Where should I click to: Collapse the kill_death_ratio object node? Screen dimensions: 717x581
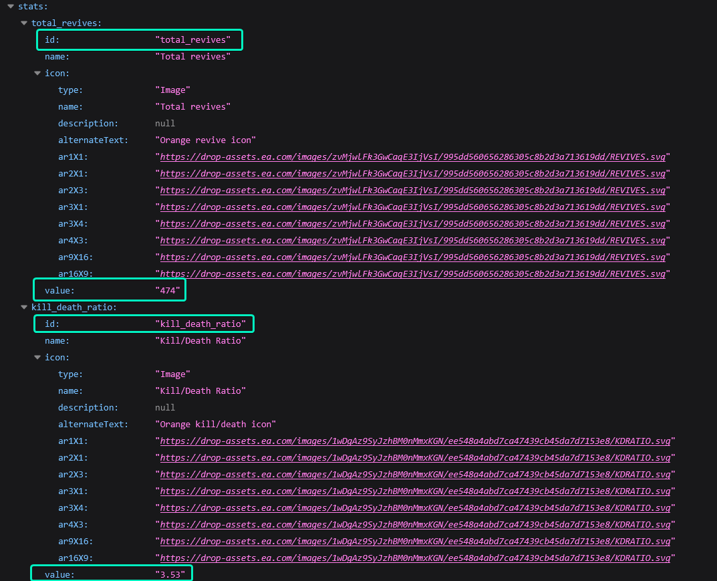click(24, 307)
